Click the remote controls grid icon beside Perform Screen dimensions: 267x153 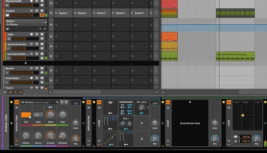pos(23,102)
